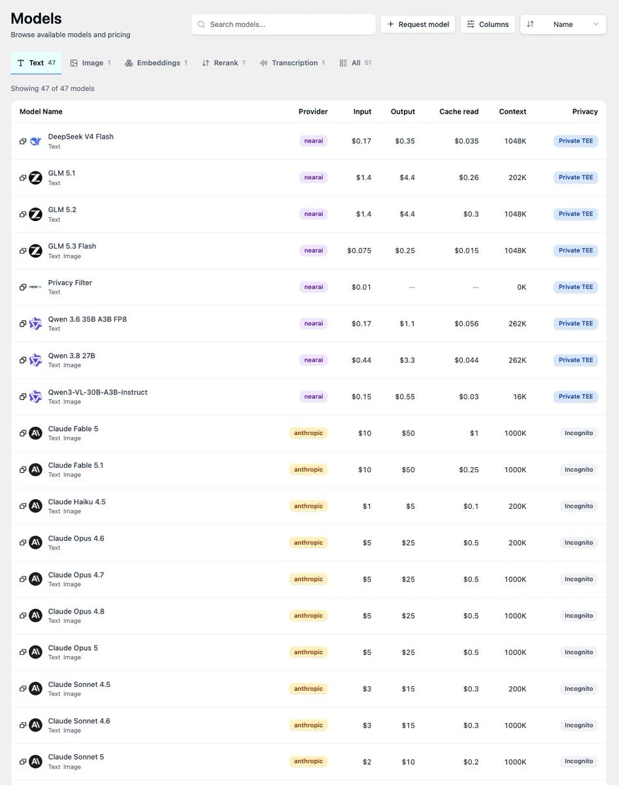Copy icon beside Claude Opus 5
Viewport: 619px width, 785px height.
23,652
